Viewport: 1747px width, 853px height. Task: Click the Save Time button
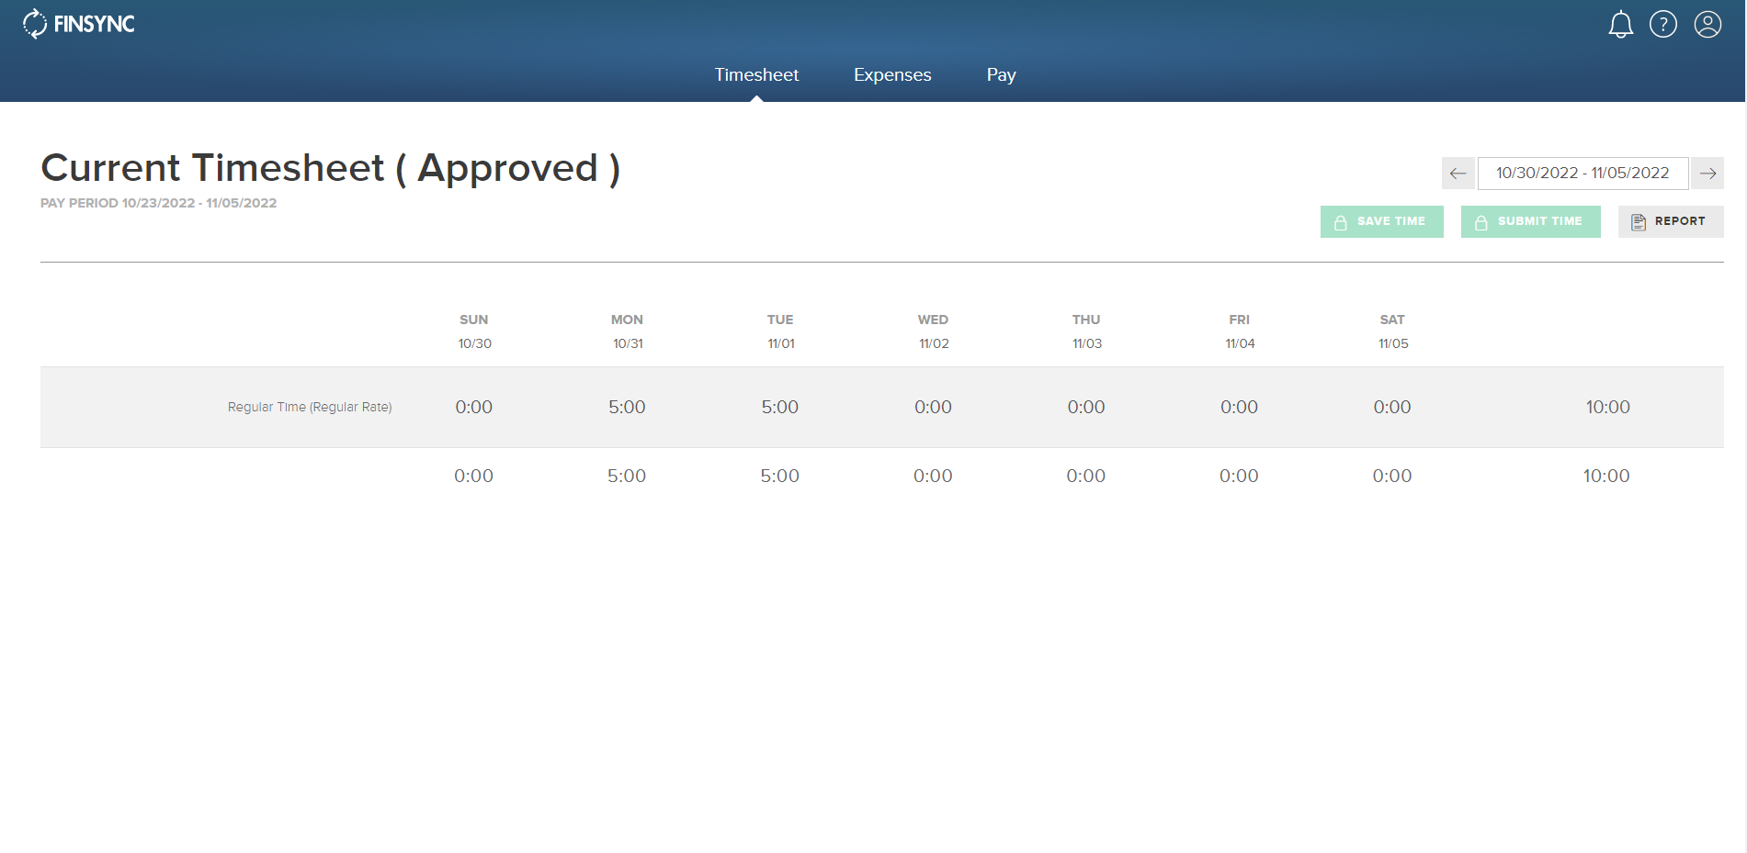point(1382,221)
